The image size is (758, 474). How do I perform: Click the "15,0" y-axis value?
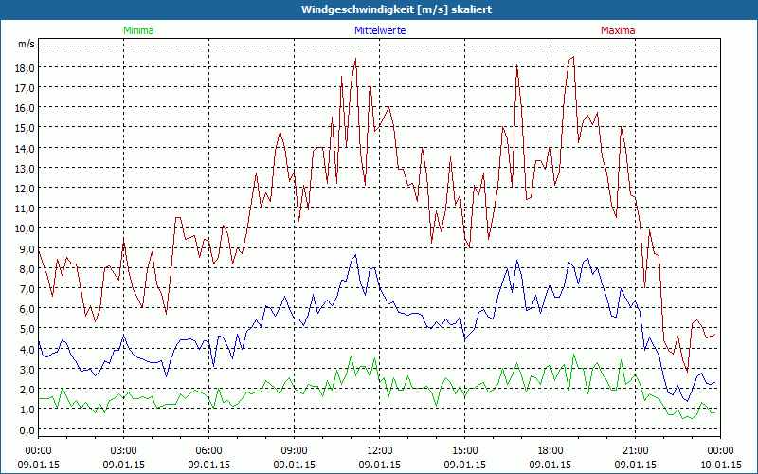pos(27,129)
